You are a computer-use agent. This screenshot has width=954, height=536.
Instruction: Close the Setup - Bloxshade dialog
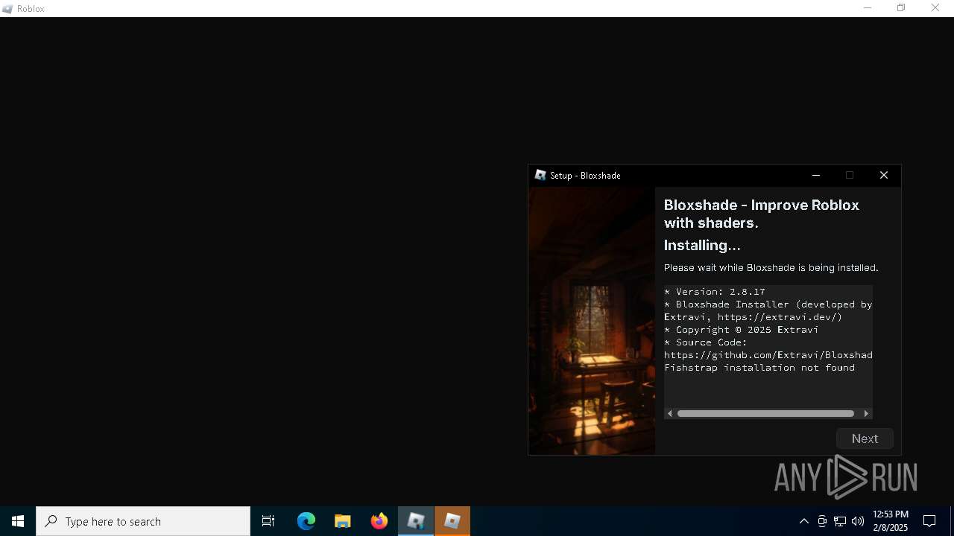pyautogui.click(x=884, y=175)
